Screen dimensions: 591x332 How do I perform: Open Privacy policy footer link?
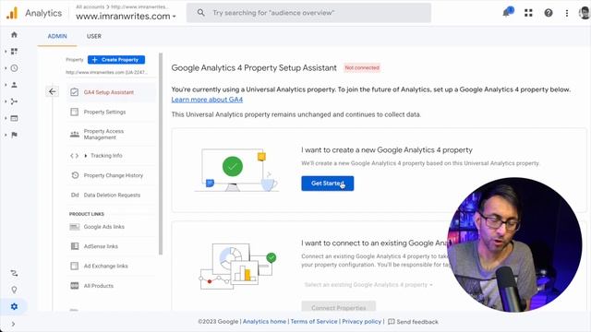tap(361, 322)
